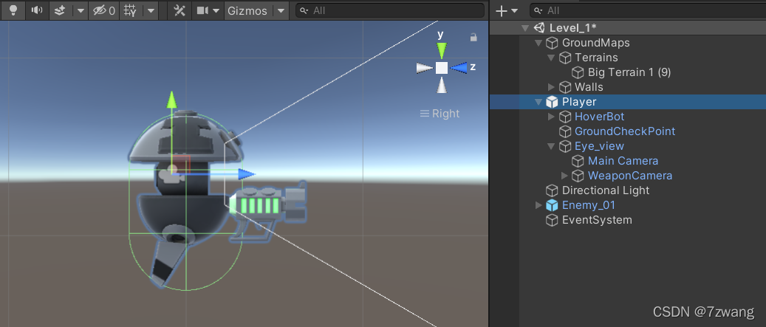This screenshot has height=327, width=766.
Task: Select Eye_view in hierarchy
Action: tap(599, 146)
